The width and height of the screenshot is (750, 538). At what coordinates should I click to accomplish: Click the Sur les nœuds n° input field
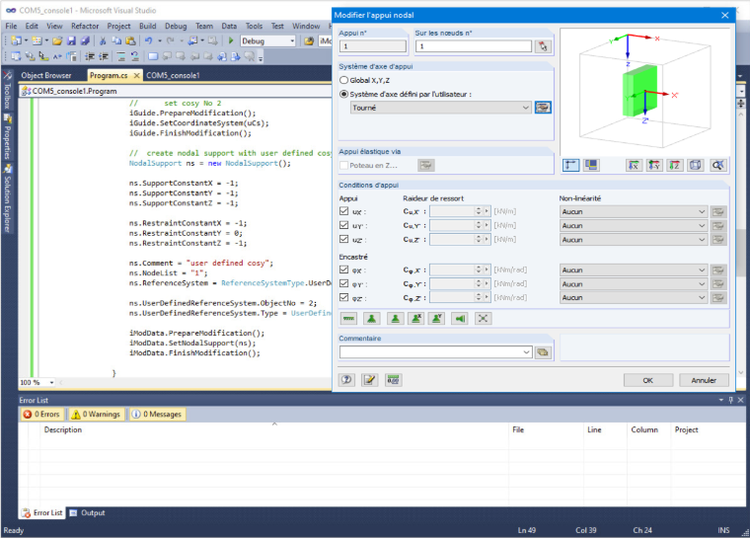473,46
